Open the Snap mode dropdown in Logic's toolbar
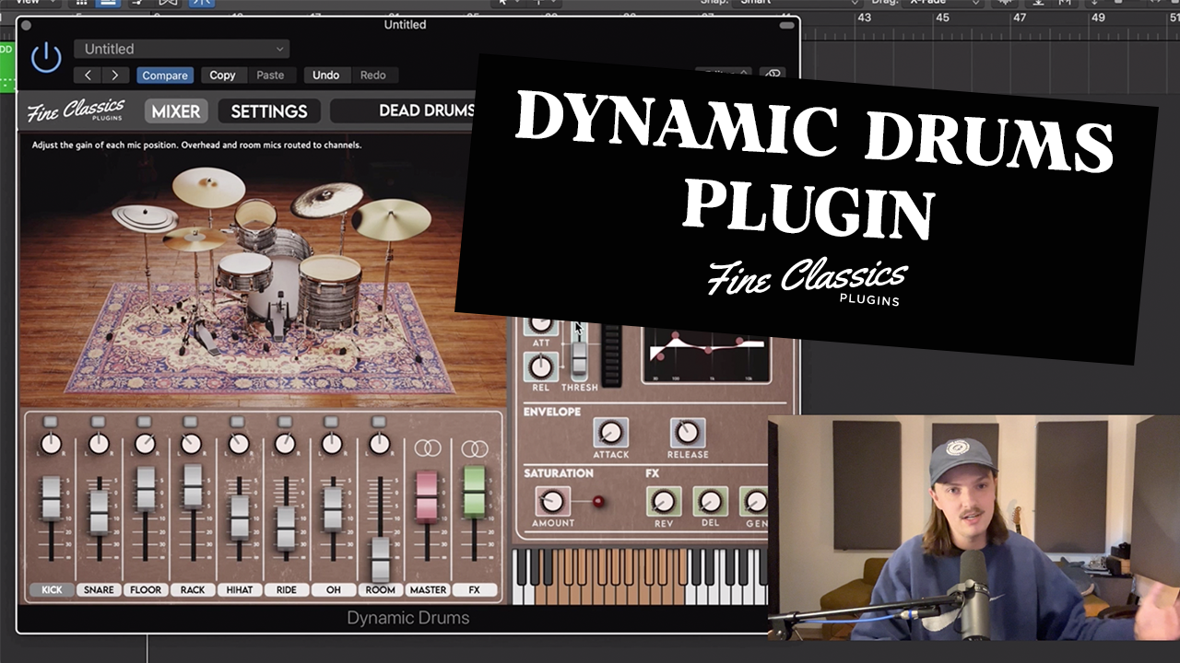The width and height of the screenshot is (1180, 663). tap(756, 2)
